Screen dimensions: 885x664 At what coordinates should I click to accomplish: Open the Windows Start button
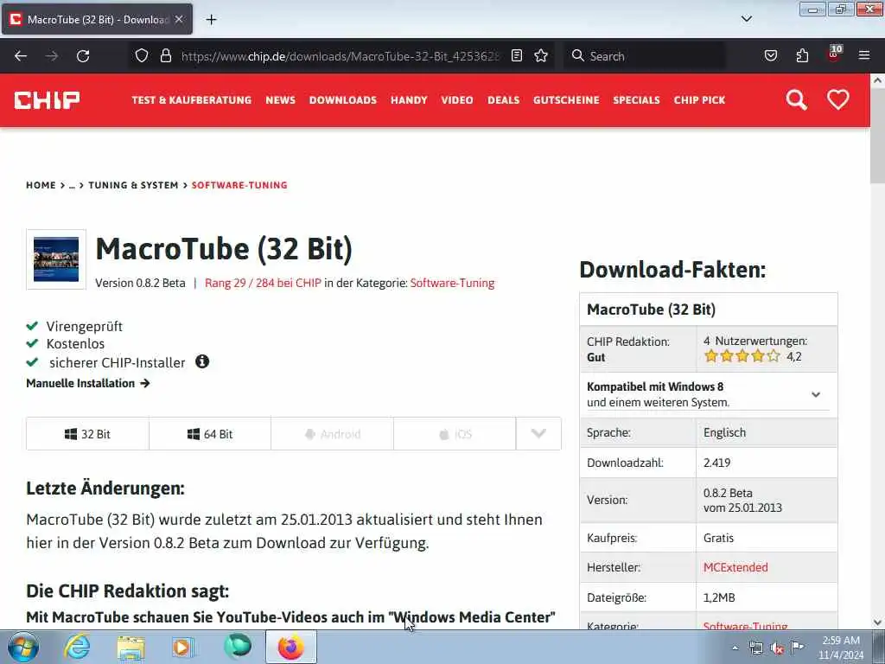pyautogui.click(x=23, y=647)
